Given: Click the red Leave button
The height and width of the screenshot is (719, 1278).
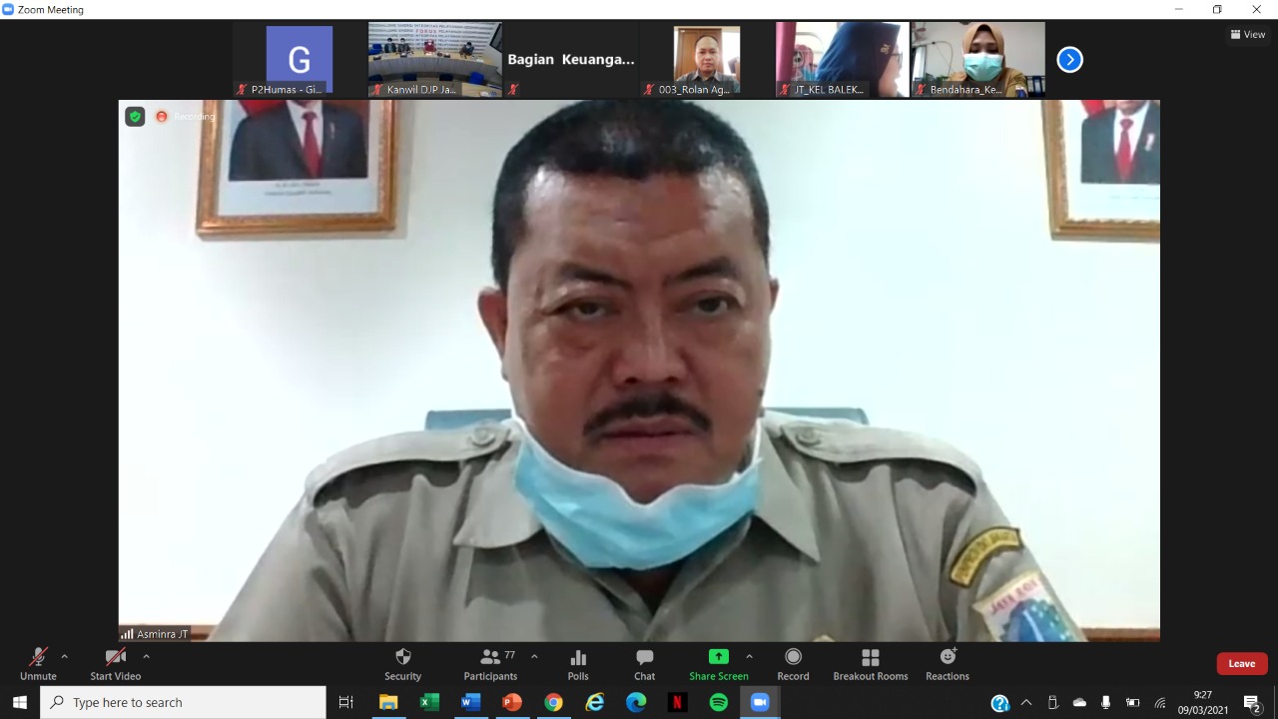Looking at the screenshot, I should (1241, 664).
